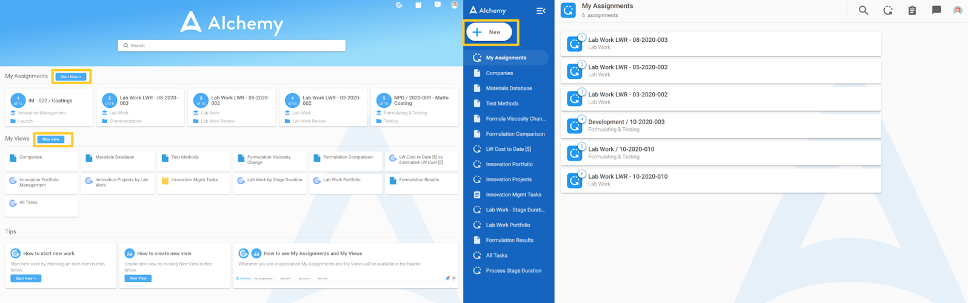Viewport: 970px width, 303px height.
Task: Click the icon of Lab Work LWR - 08-2020-003 row
Action: point(574,44)
